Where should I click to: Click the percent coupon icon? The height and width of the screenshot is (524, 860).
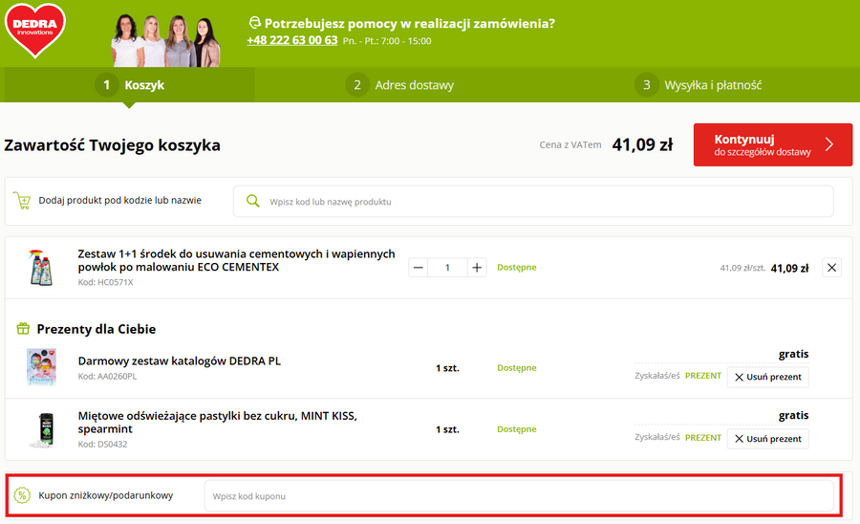pyautogui.click(x=22, y=495)
